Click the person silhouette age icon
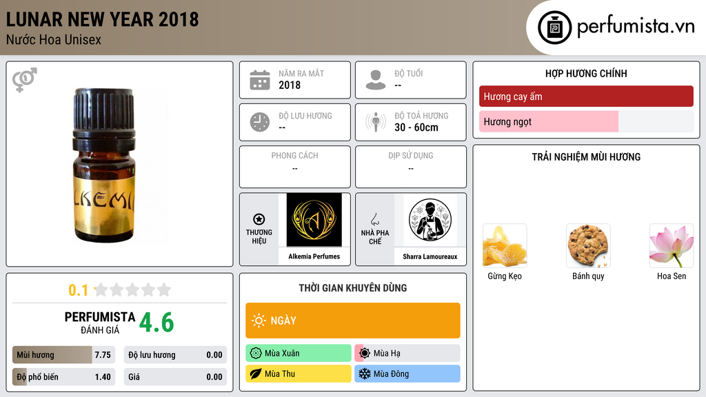This screenshot has height=397, width=706. click(x=376, y=80)
